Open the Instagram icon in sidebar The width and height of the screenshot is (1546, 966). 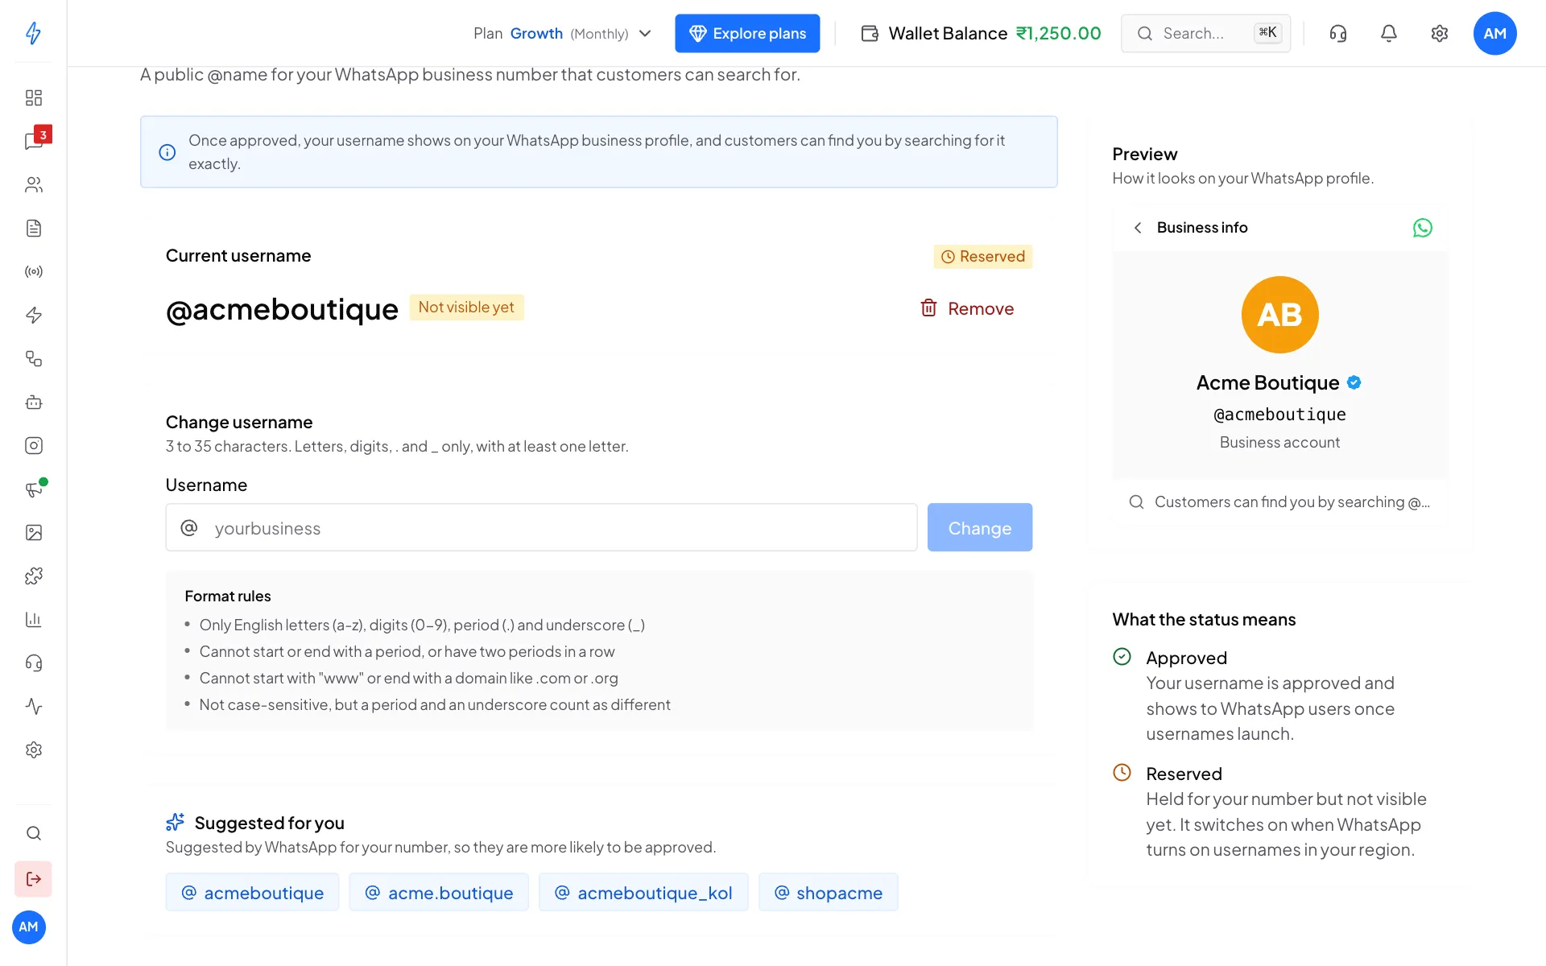pos(33,445)
